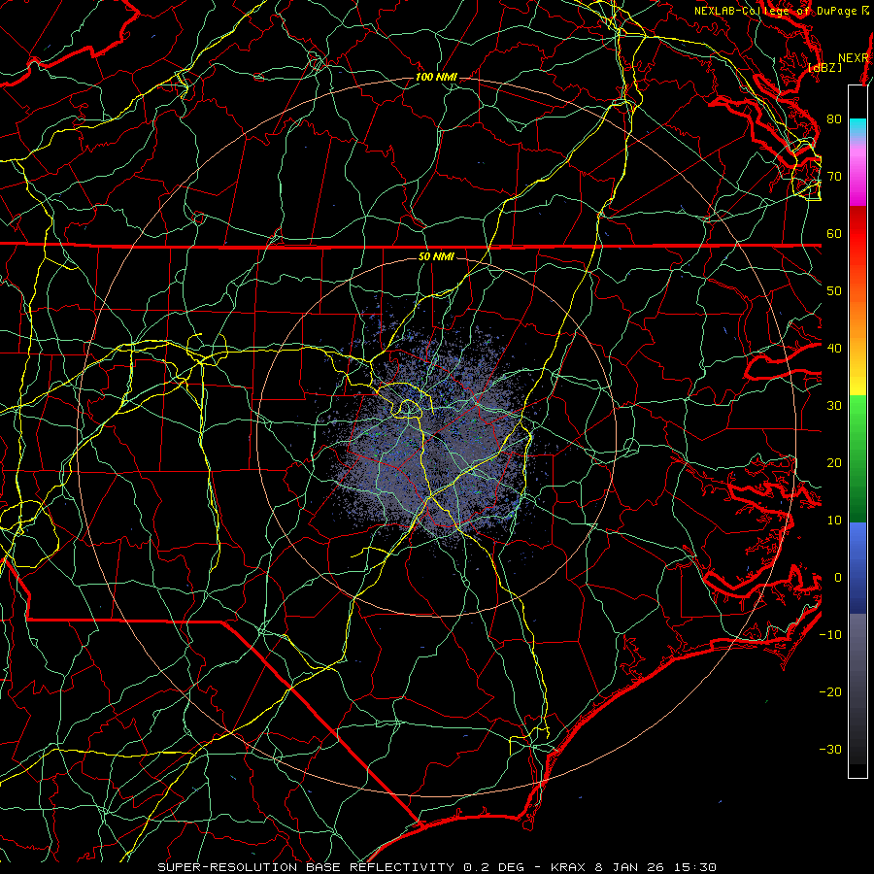Select the 70 value on the dBZ scale

834,177
